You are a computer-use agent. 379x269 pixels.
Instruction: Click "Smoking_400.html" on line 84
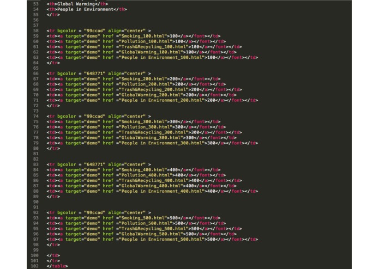[x=143, y=169]
